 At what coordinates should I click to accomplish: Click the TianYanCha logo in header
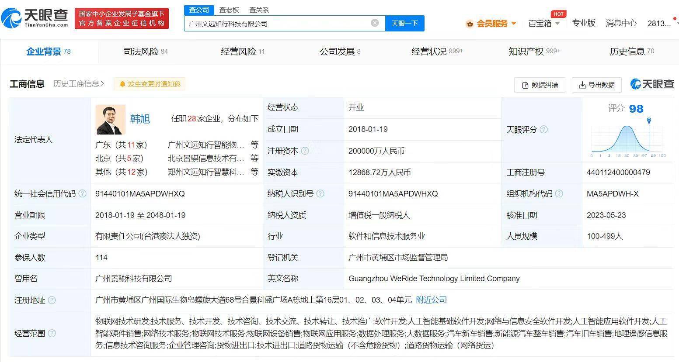35,18
